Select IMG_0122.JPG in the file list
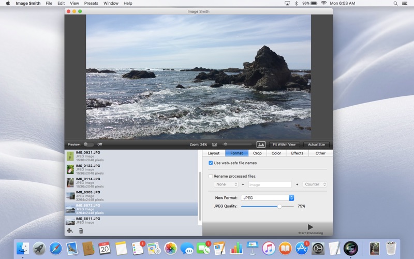This screenshot has width=414, height=259. (x=131, y=169)
